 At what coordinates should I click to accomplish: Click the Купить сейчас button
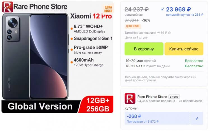click(x=184, y=49)
